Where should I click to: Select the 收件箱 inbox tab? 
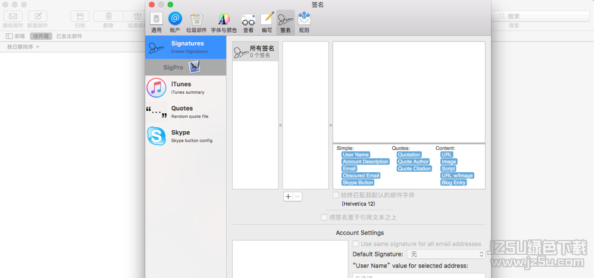(x=41, y=36)
